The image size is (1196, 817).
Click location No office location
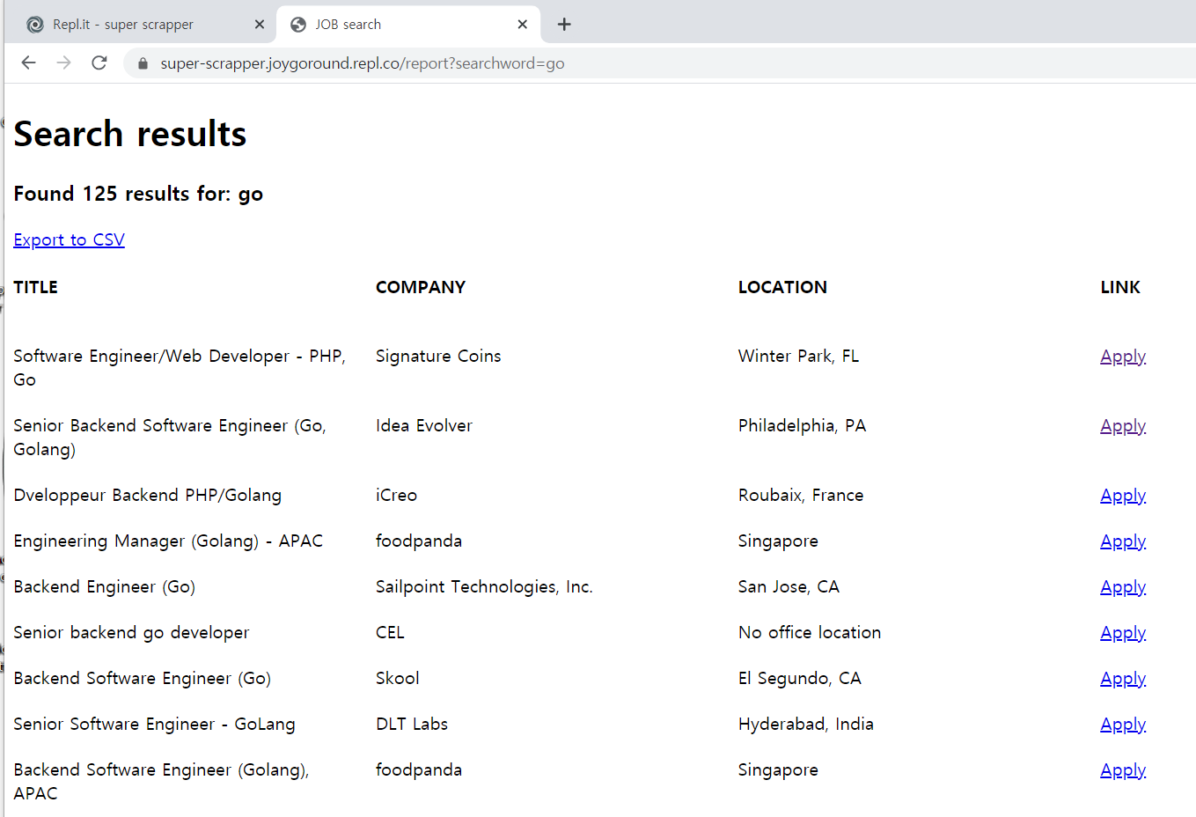tap(810, 632)
